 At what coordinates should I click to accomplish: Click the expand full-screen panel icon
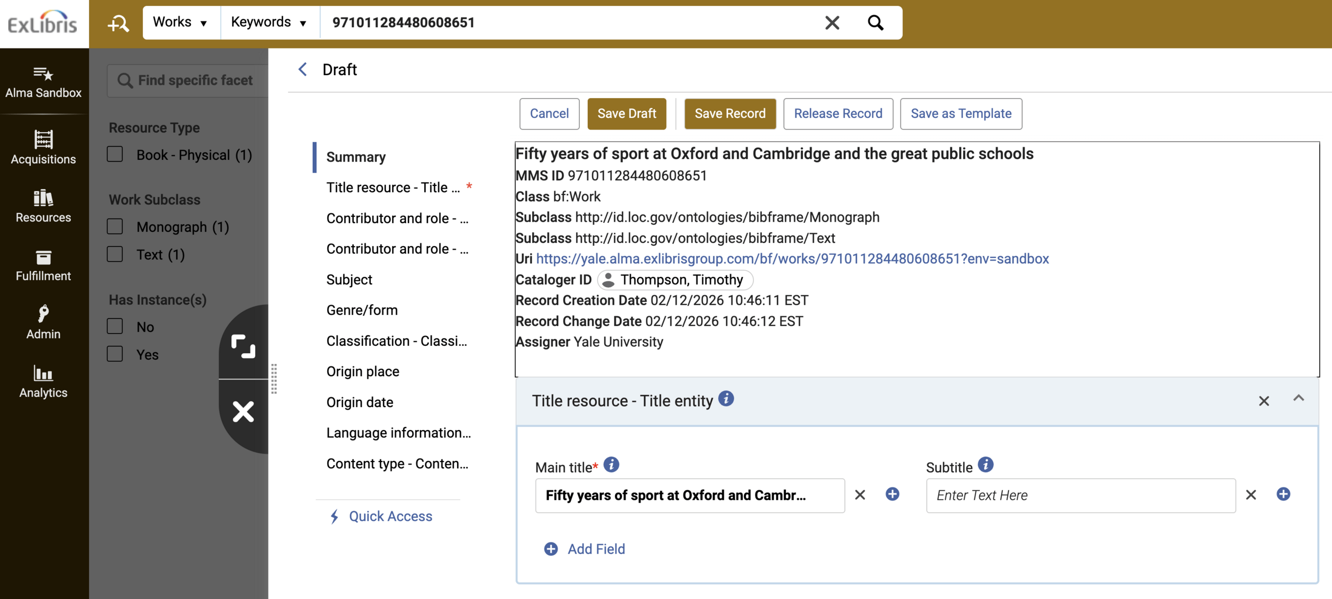click(243, 346)
